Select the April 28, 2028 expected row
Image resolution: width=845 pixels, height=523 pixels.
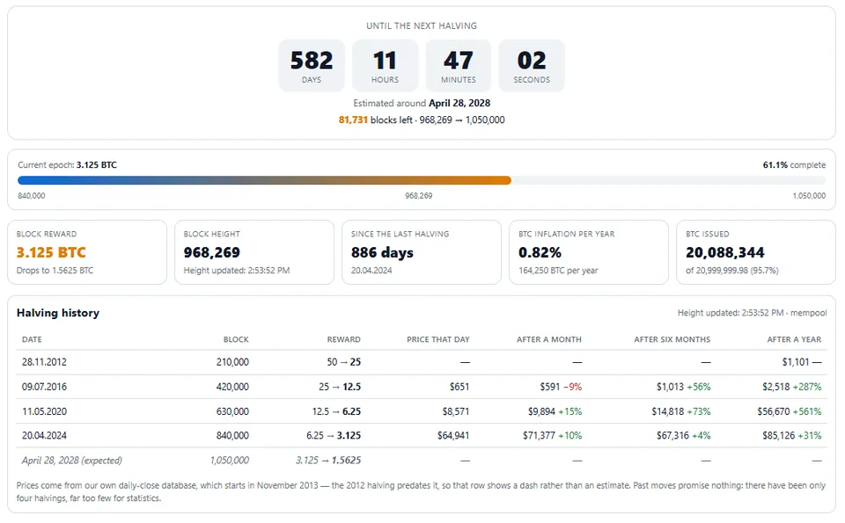(x=422, y=461)
